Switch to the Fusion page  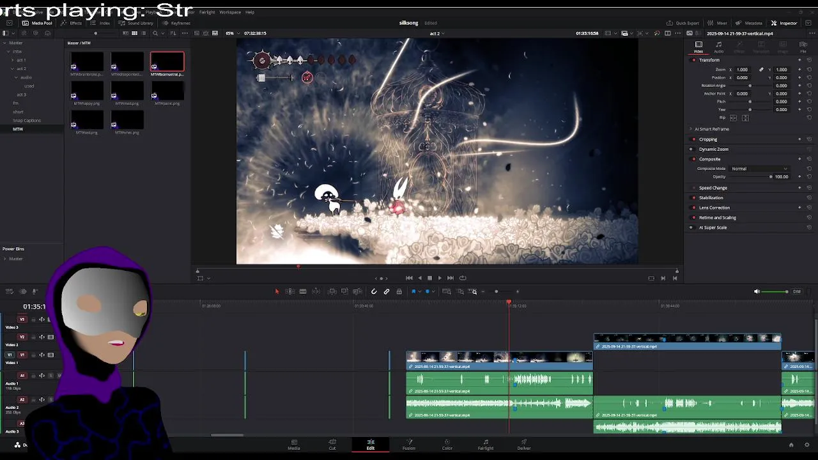point(409,444)
